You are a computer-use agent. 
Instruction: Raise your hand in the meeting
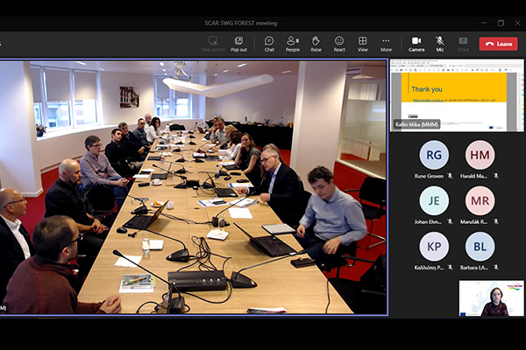point(316,43)
